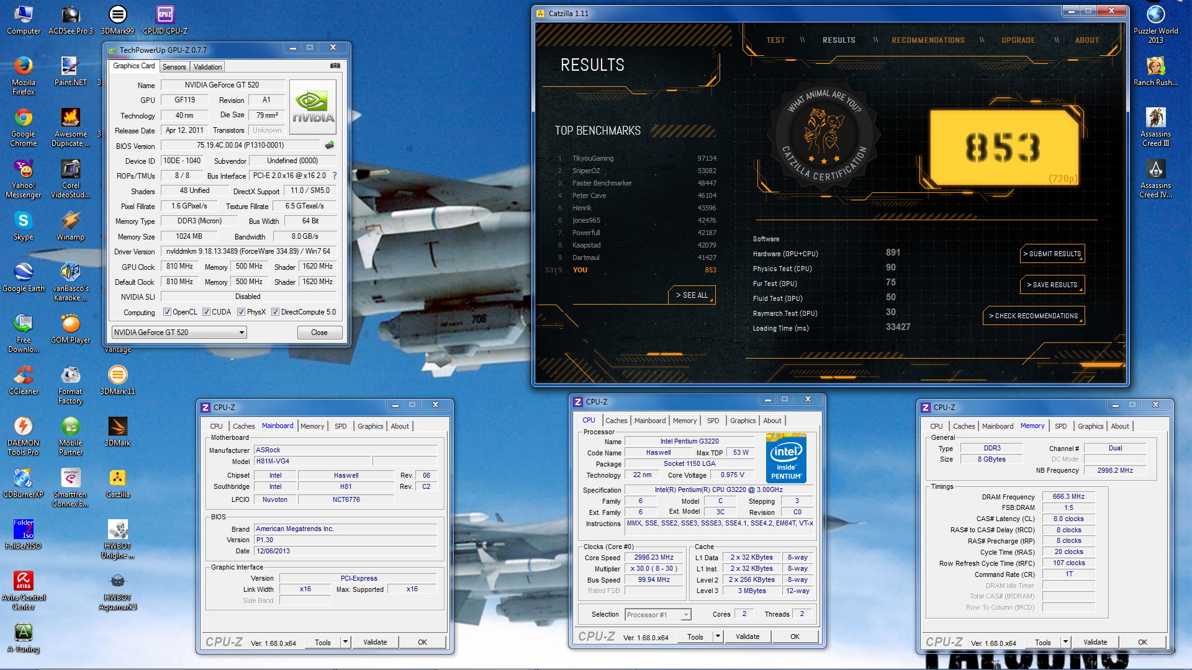Open the TEST tab in Catzilla
The image size is (1192, 670).
775,40
